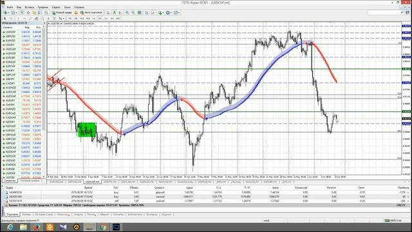
Task: Toggle the Navigator panel icon
Action: (34, 13)
